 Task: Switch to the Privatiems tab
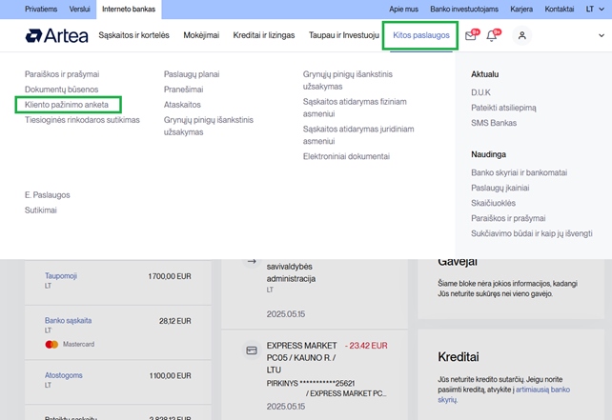tap(41, 9)
